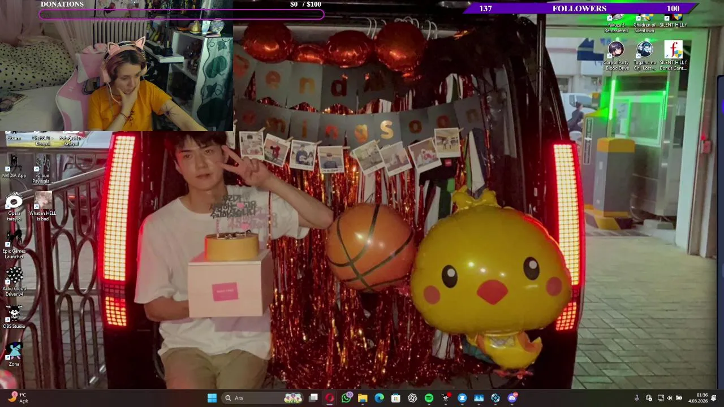Click the donations progress bar overlay
This screenshot has height=407, width=724.
coord(182,15)
